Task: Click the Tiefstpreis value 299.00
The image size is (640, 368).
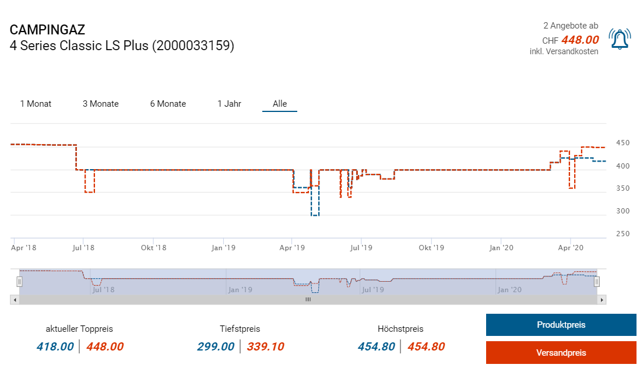Action: pyautogui.click(x=215, y=346)
